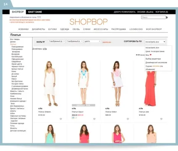Select 'Вечерние' dresses subcategory
178x151 pixels.
click(16, 54)
